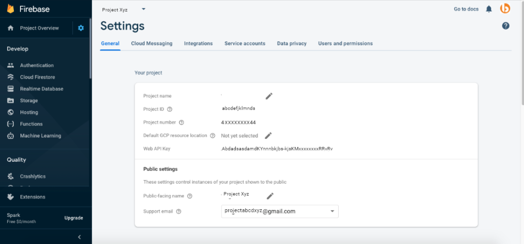Click the Public settings heading
This screenshot has width=524, height=244.
(x=160, y=169)
